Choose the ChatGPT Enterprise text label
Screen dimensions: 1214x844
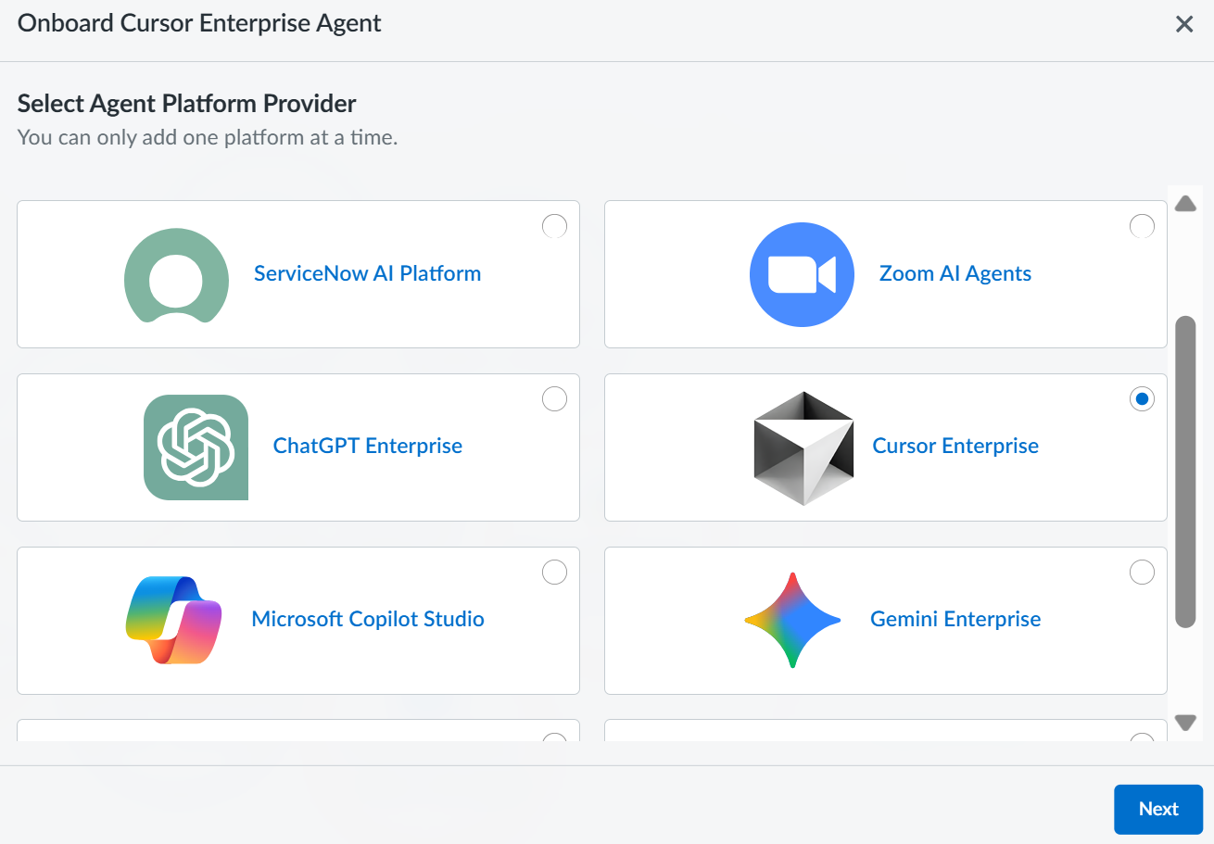click(x=368, y=447)
